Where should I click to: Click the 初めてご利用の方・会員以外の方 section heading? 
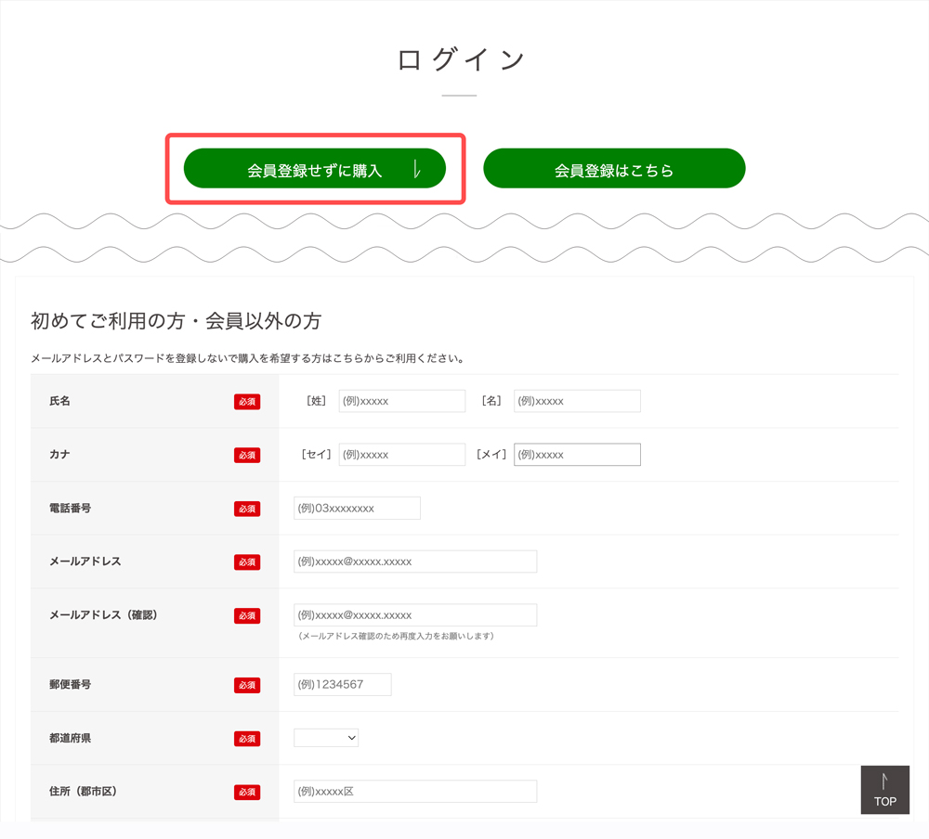pos(177,321)
